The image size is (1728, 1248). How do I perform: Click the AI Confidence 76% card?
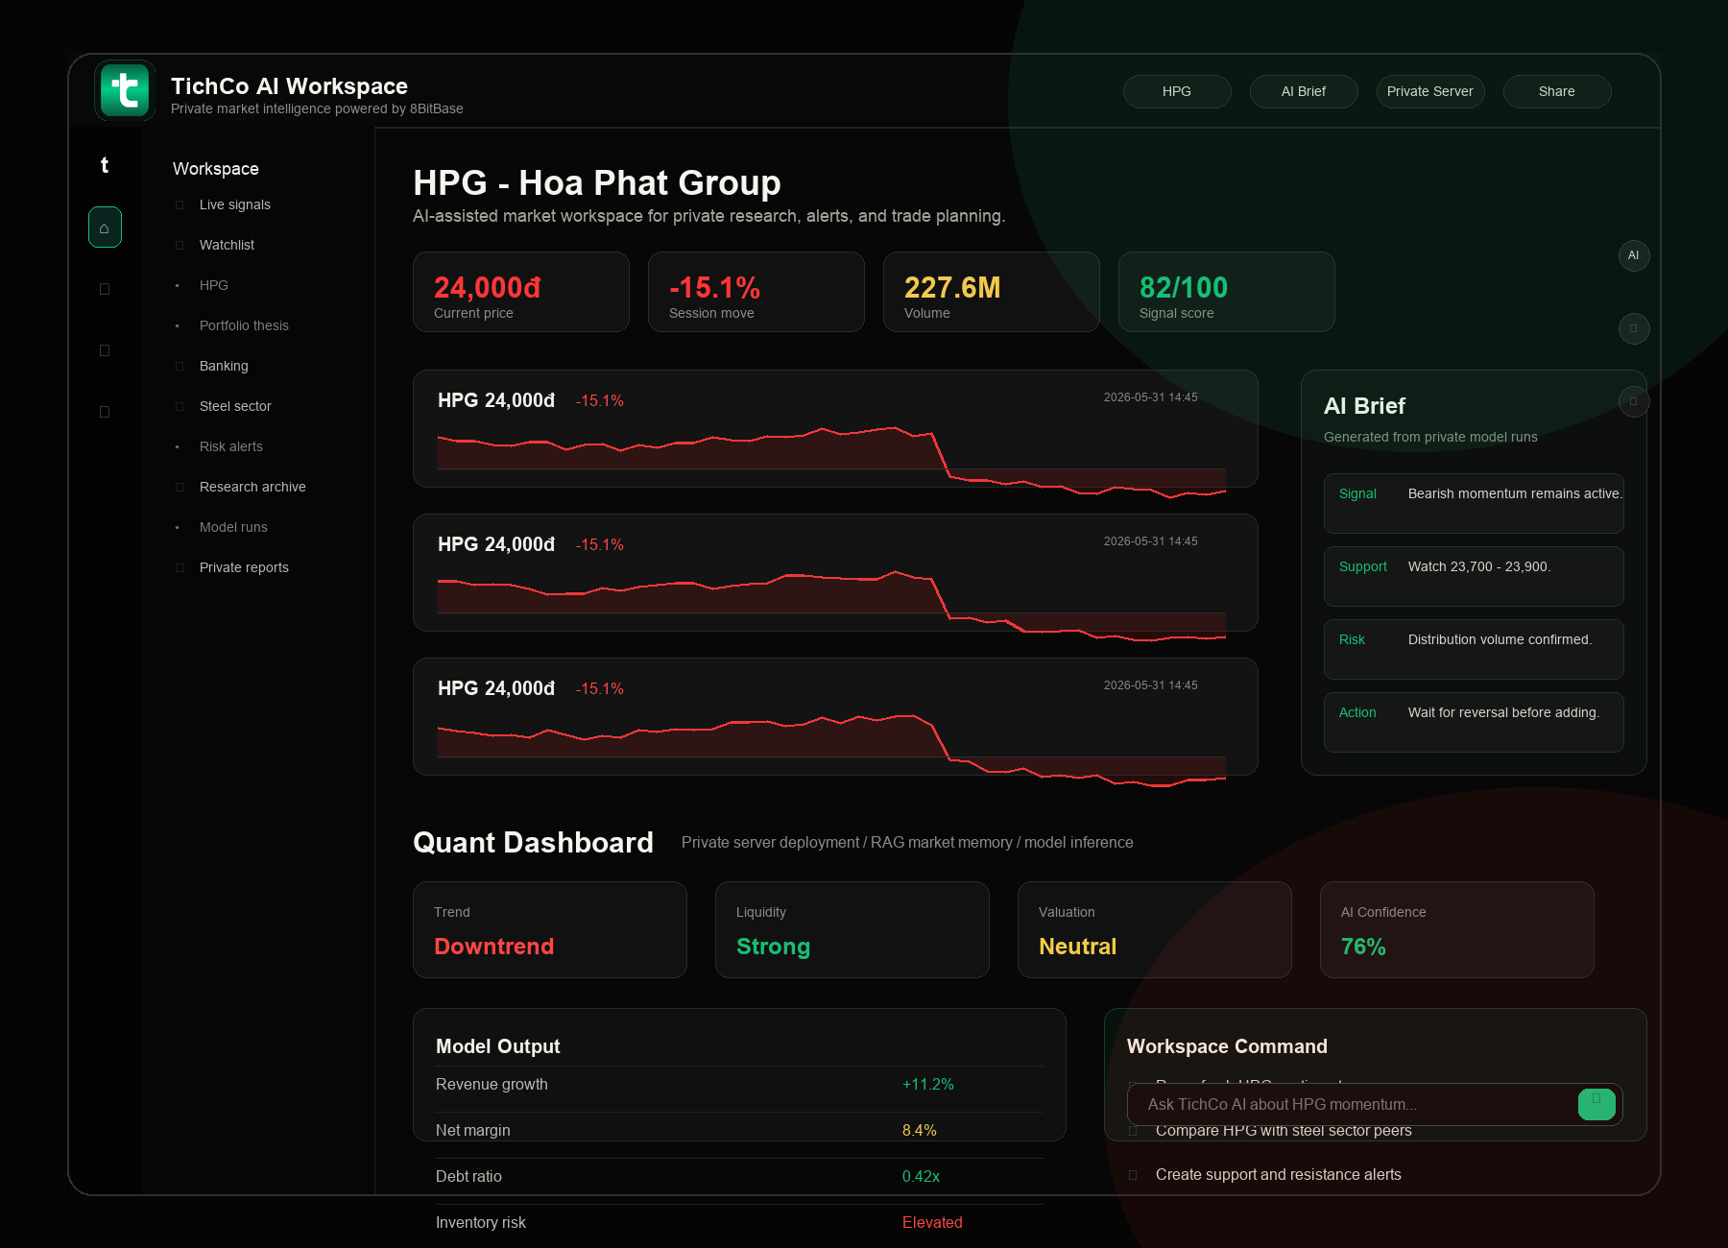(x=1457, y=930)
